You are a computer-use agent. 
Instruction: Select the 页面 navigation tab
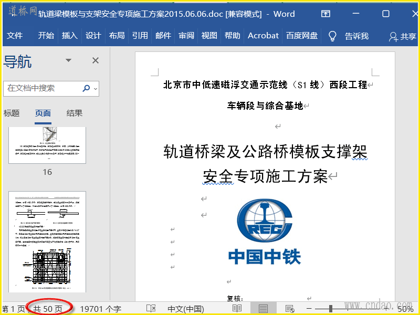pyautogui.click(x=43, y=113)
